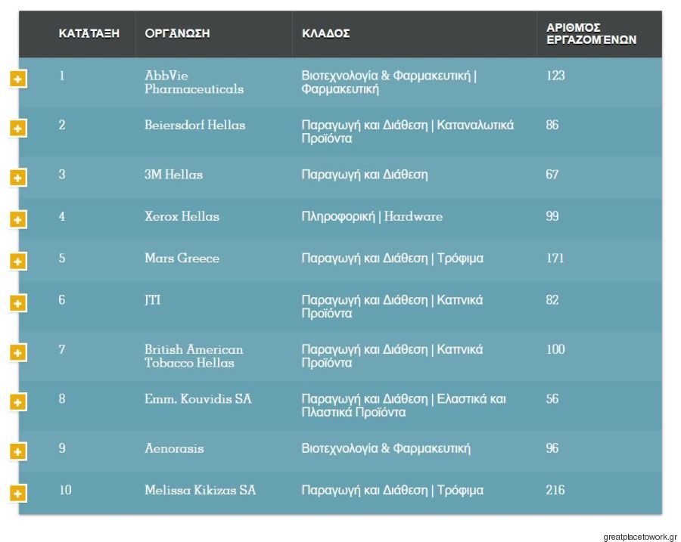Open plus icon for Melissa Kikizas SA
This screenshot has height=542, width=681.
tap(18, 493)
